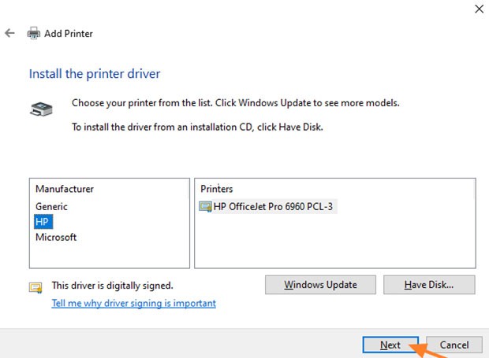Image resolution: width=489 pixels, height=358 pixels.
Task: Click the Printers column header
Action: 217,189
